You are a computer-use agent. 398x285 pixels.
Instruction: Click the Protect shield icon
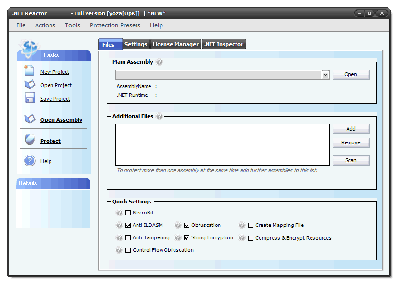30,140
